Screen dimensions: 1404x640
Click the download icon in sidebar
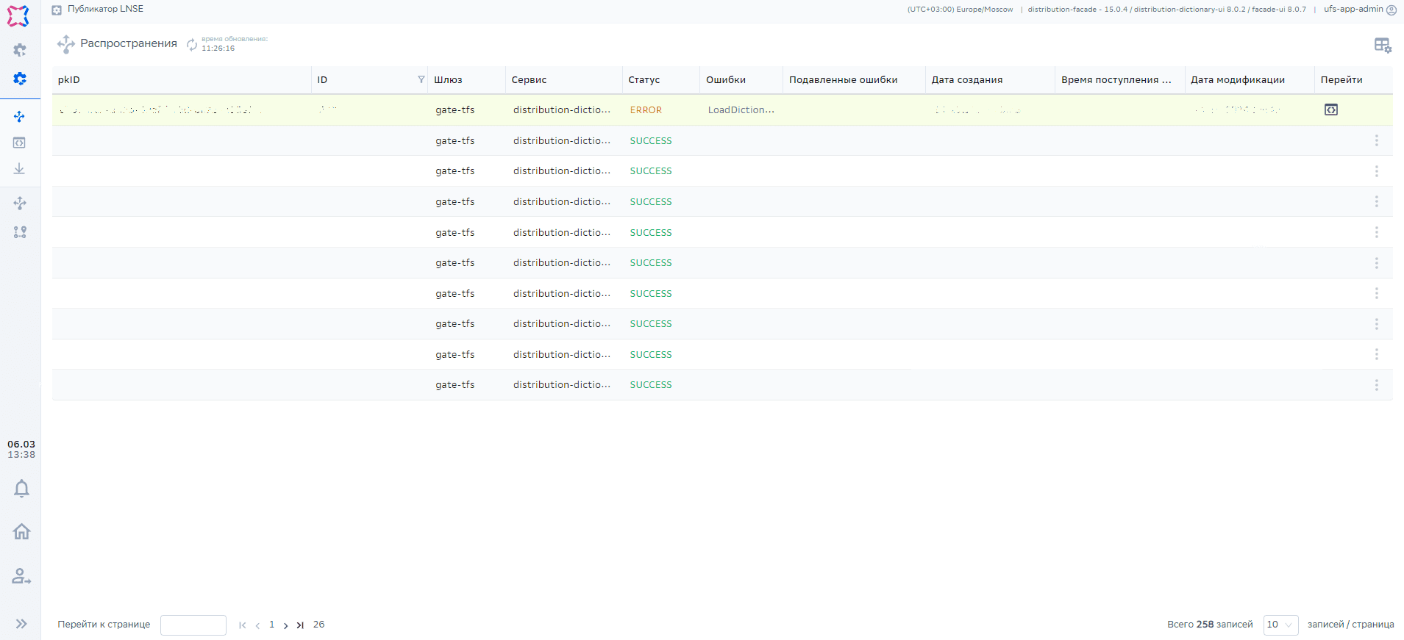coord(20,169)
